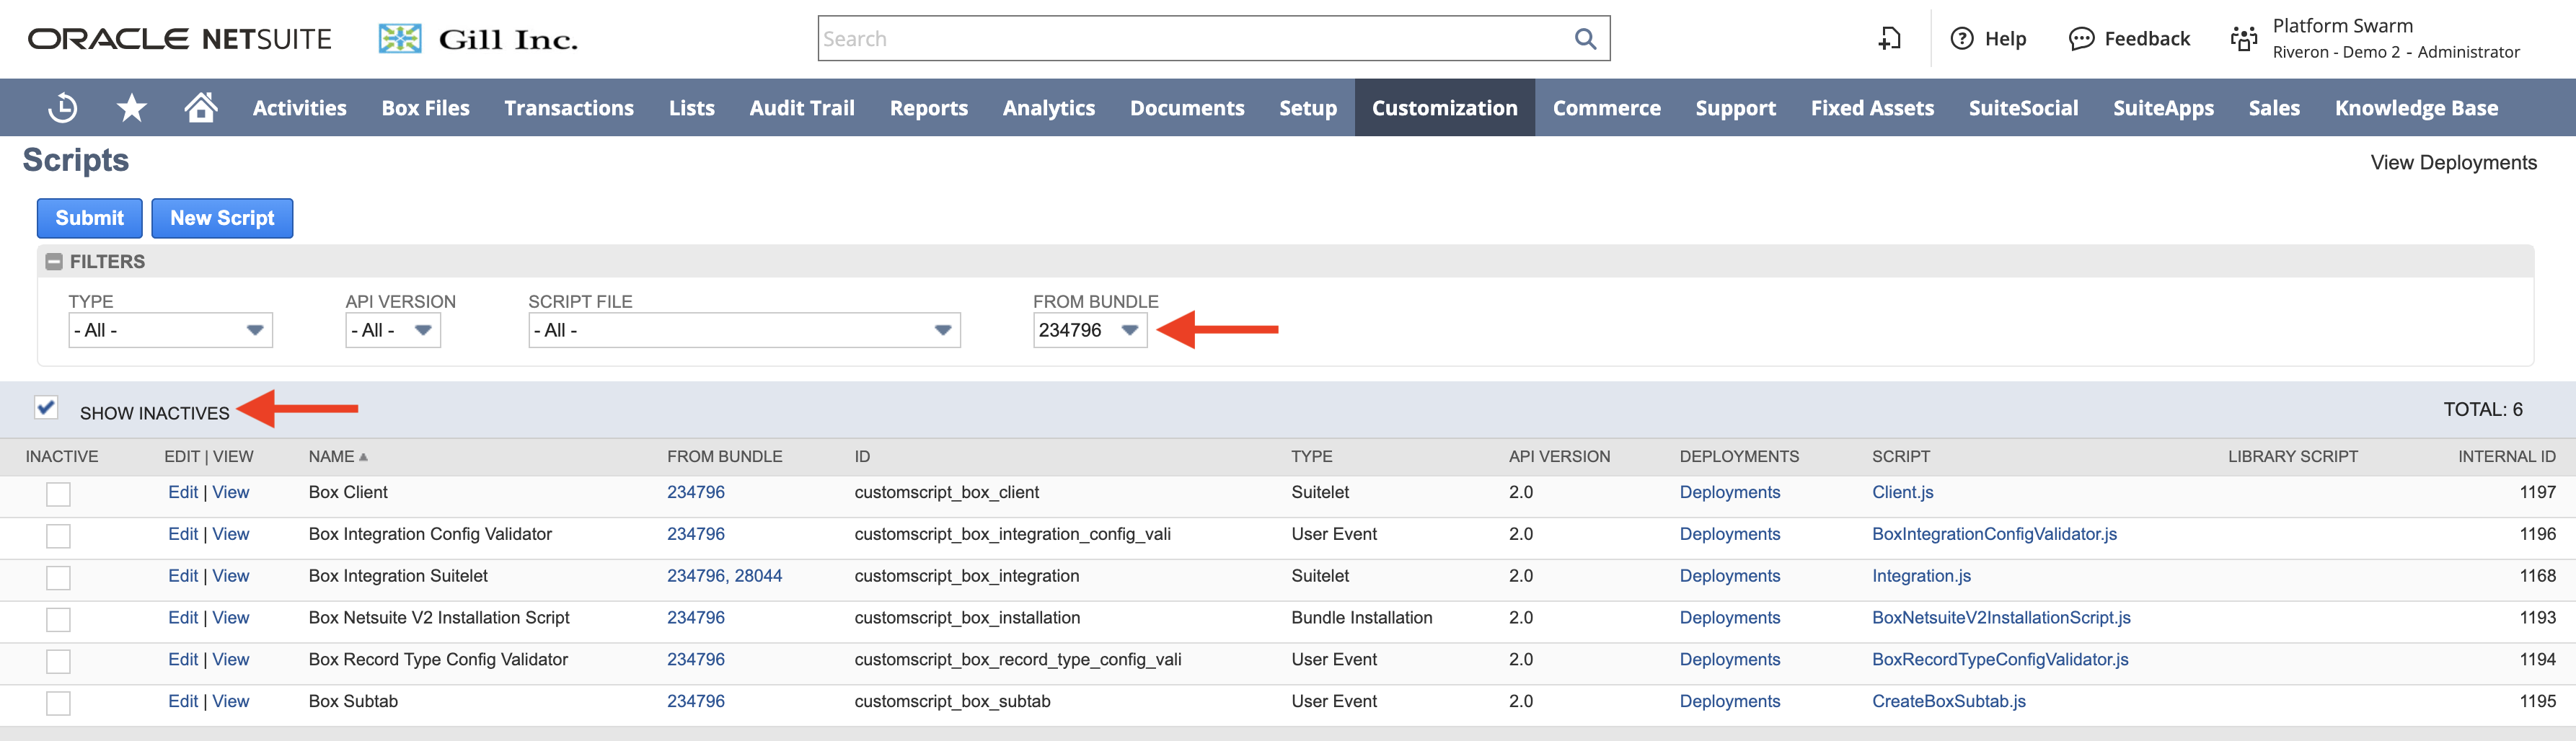Select the customscript_box_subtab ID text
This screenshot has height=741, width=2576.
[x=952, y=702]
